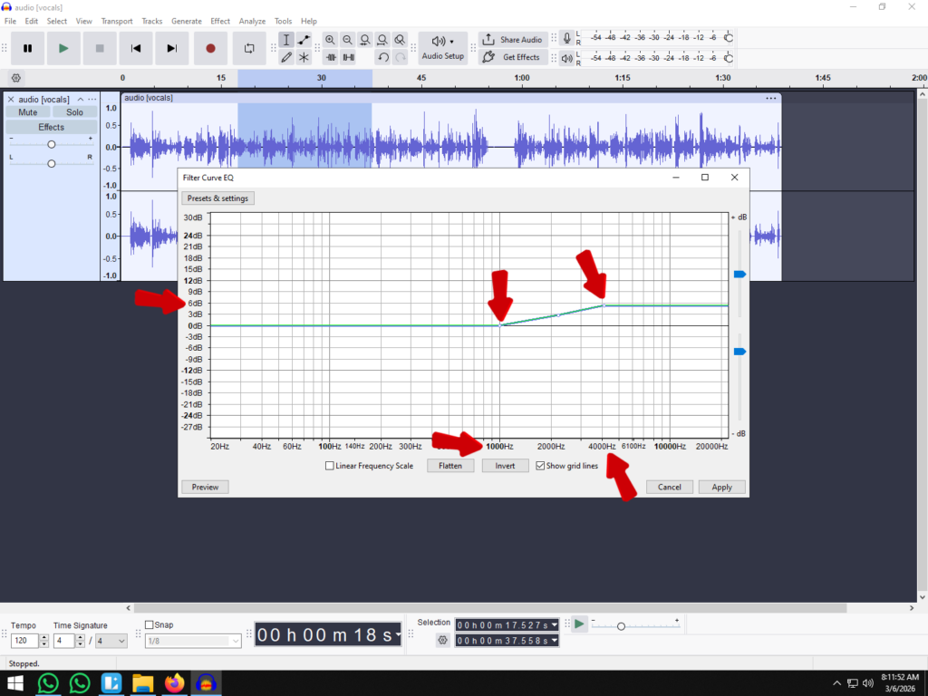The height and width of the screenshot is (696, 928).
Task: Click the timeline options gear icon
Action: point(15,78)
